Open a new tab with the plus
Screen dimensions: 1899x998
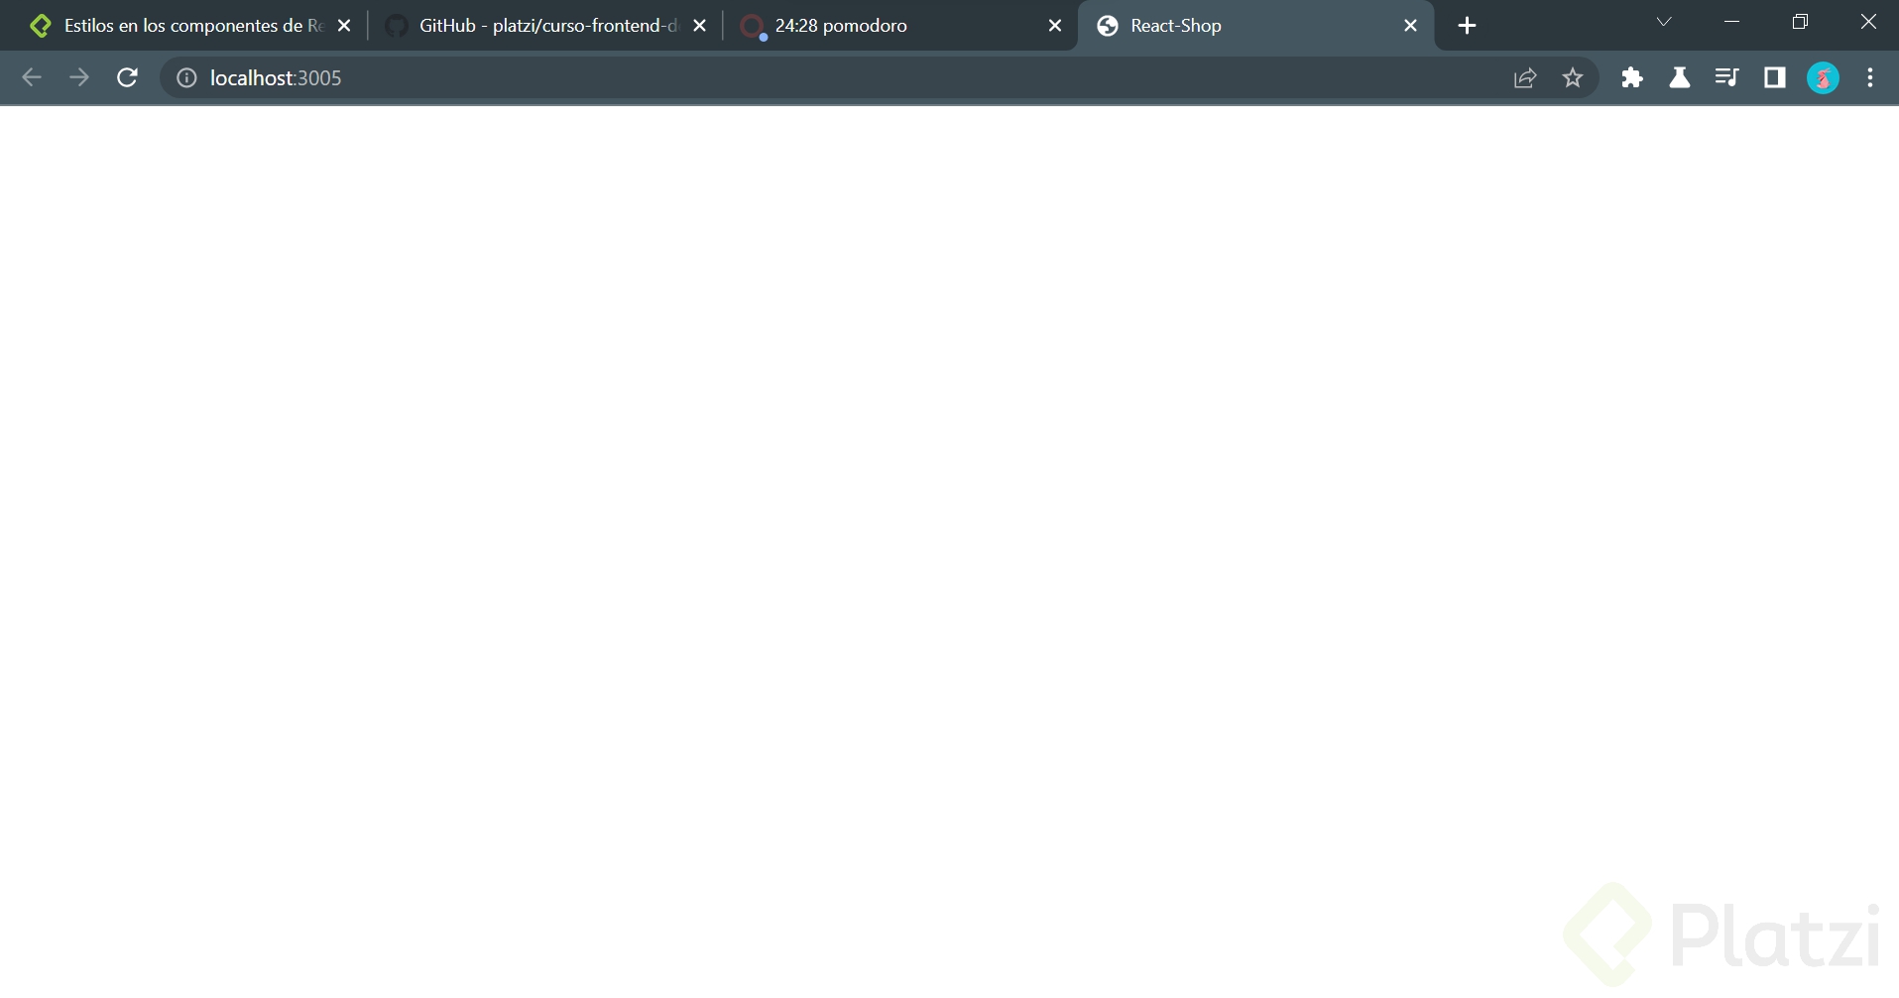1467,25
